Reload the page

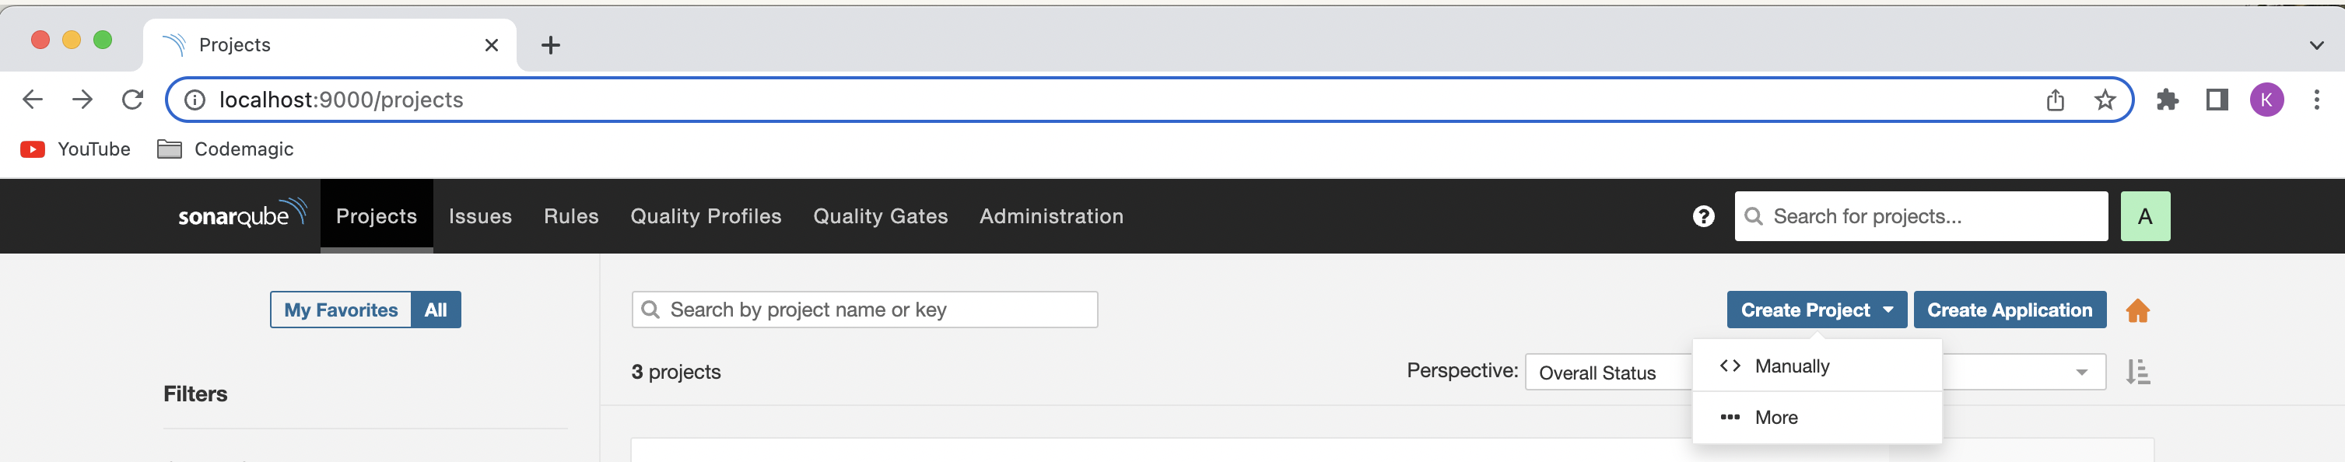point(133,100)
